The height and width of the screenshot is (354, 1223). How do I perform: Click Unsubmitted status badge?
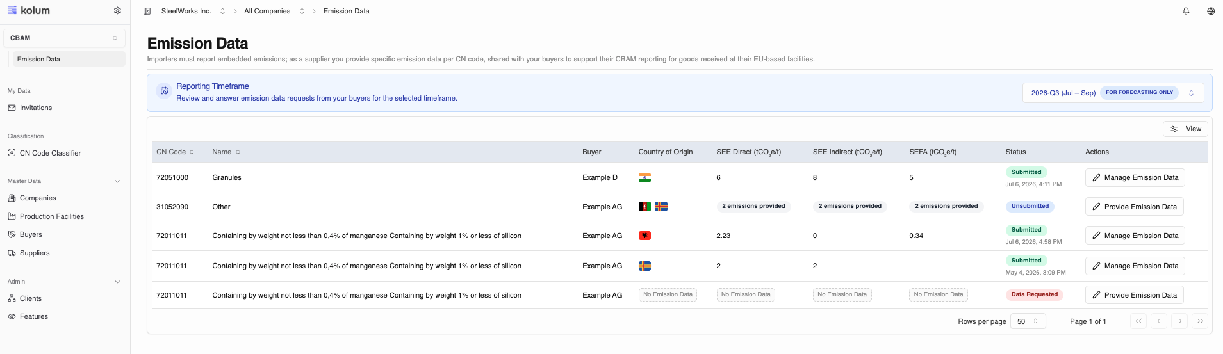[x=1030, y=206]
